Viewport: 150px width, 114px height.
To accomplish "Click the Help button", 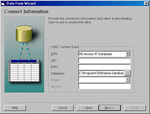I will pos(15,108).
